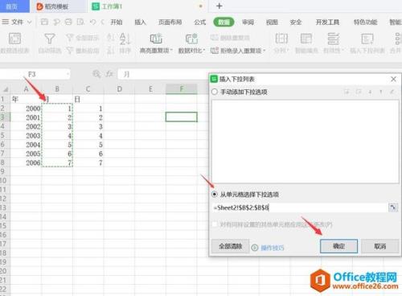Click cell A1 containing 年

click(x=26, y=100)
